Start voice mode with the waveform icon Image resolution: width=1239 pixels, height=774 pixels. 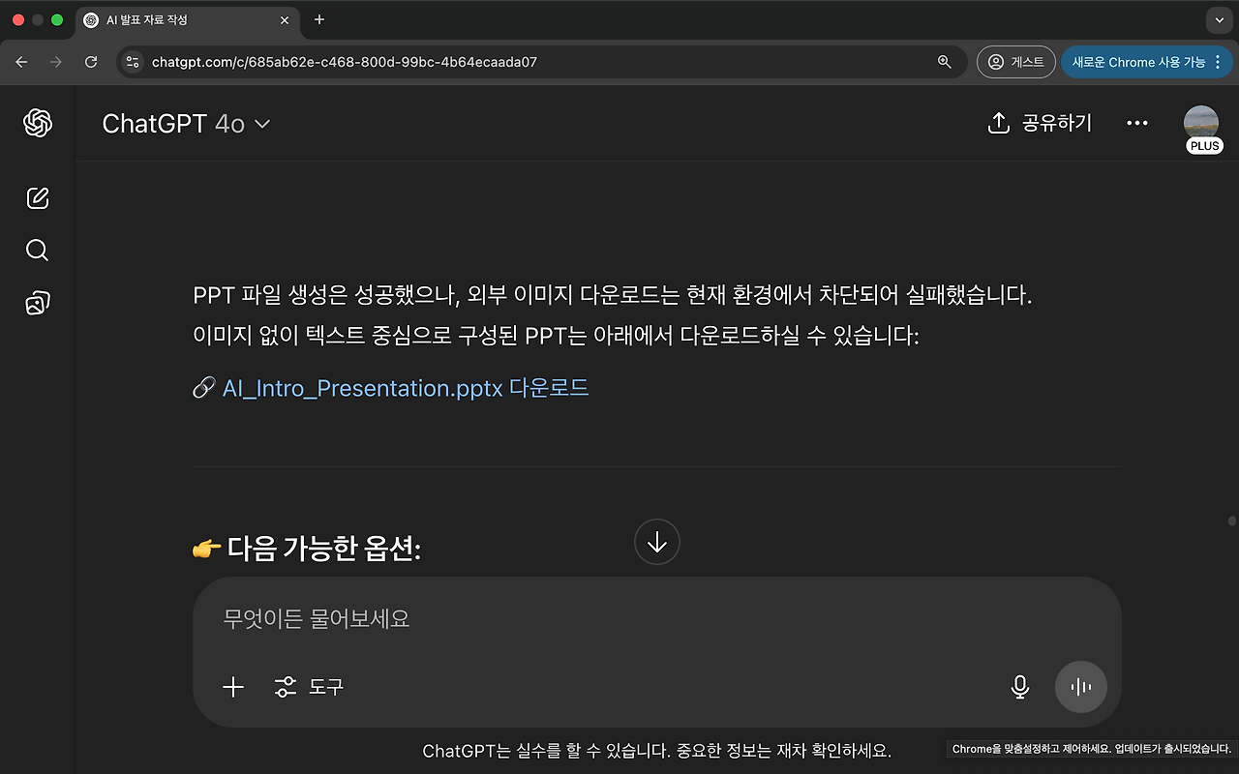[x=1081, y=687]
